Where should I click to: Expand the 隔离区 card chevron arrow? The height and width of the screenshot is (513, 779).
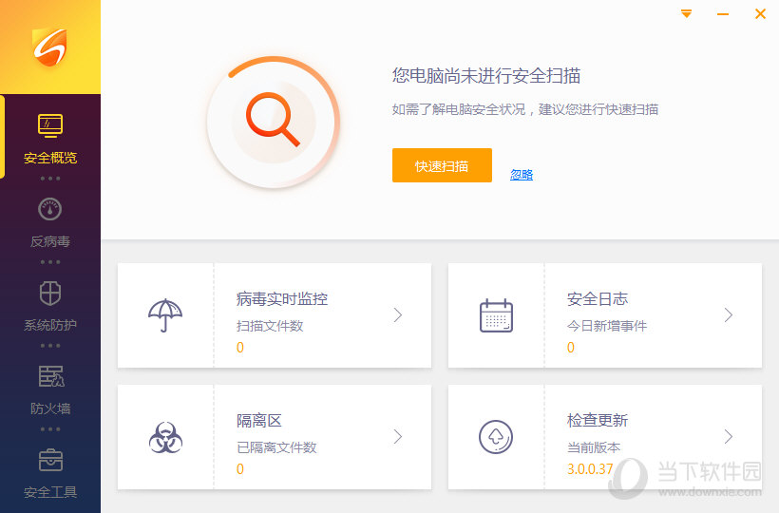[398, 437]
